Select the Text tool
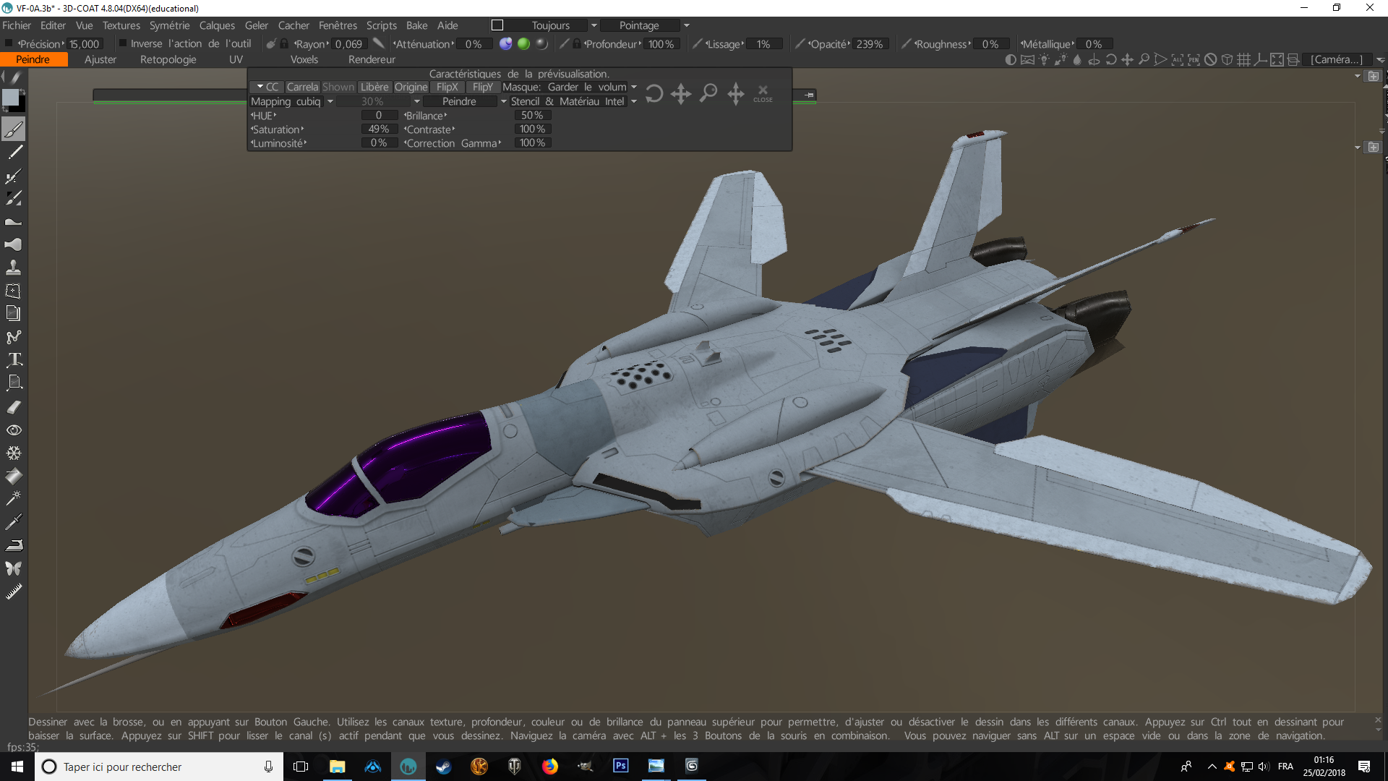 (14, 359)
